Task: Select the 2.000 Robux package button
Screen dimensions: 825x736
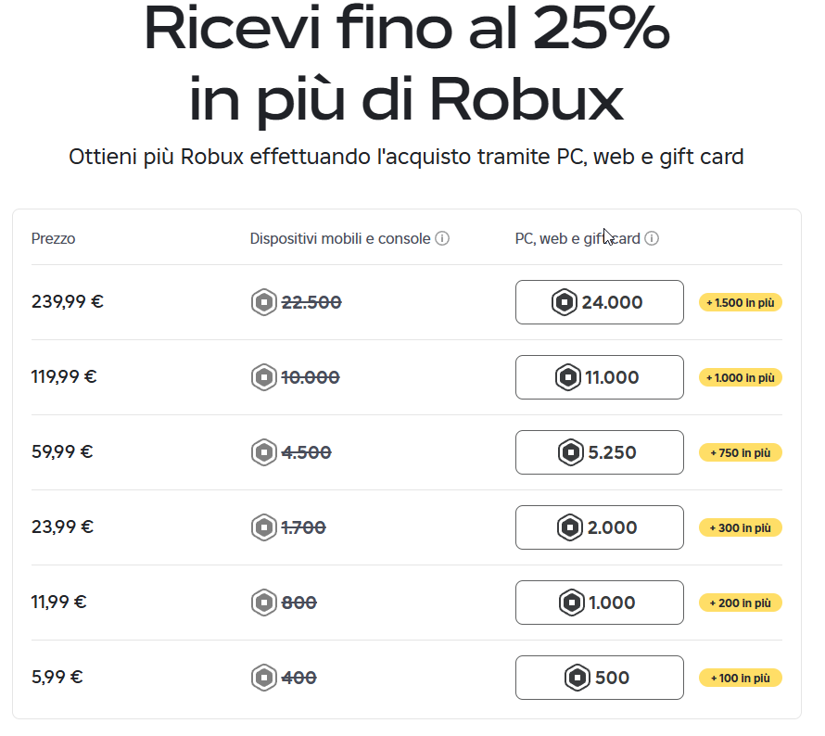Action: pos(599,527)
